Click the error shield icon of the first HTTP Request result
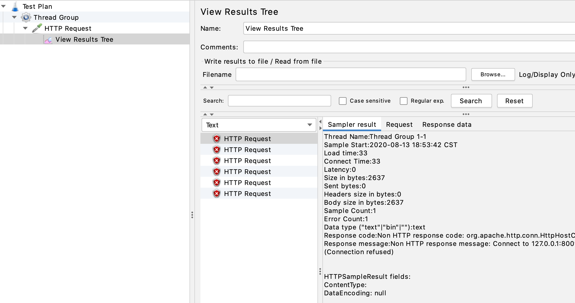Screen dimensions: 575x303 pos(217,139)
